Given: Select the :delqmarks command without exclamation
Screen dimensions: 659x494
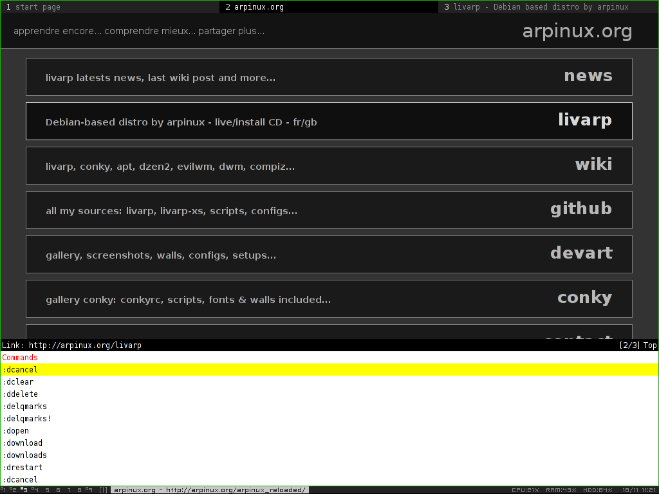Looking at the screenshot, I should [329, 407].
